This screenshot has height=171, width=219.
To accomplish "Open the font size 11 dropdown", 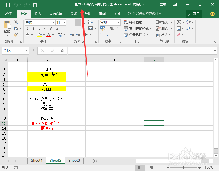I will [64, 22].
